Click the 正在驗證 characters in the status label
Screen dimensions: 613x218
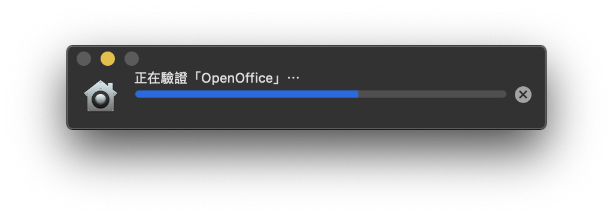[x=160, y=78]
